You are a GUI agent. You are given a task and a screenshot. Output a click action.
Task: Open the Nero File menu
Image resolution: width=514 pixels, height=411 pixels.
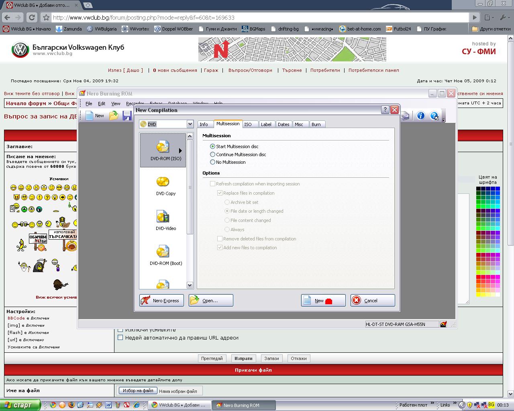pyautogui.click(x=89, y=104)
